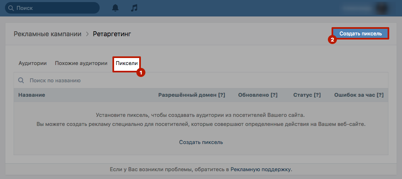402x179 pixels.
Task: Show help for Обновлено [?] column
Action: [274, 95]
